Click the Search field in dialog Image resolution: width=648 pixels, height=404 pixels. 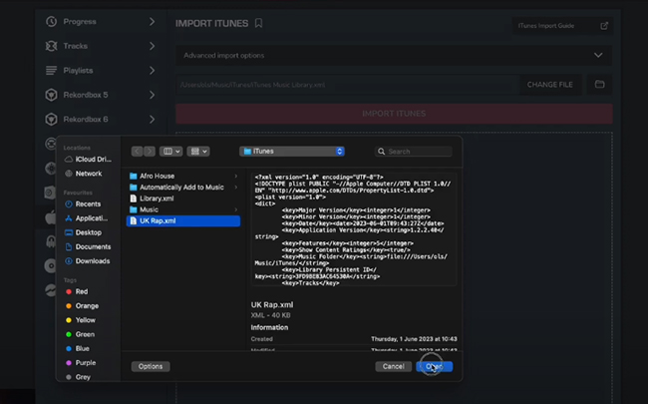[x=414, y=152]
